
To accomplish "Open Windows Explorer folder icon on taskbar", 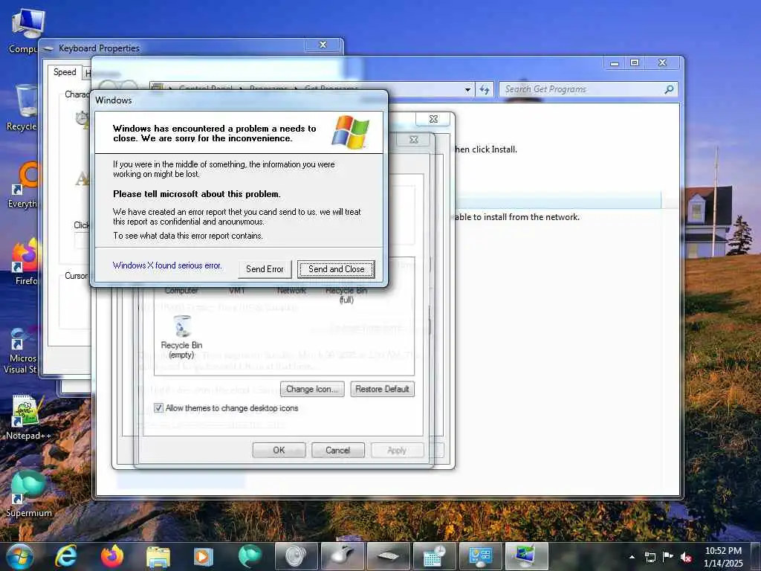I will click(158, 556).
